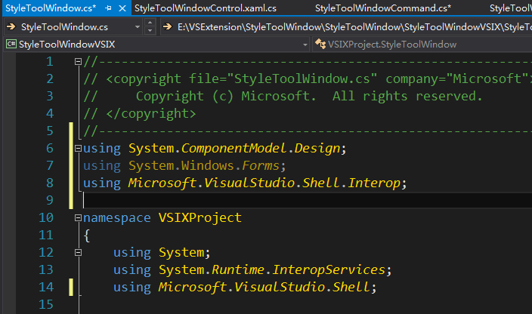The height and width of the screenshot is (314, 532).
Task: Click the C# project icon beside StyleToolWindowVSIX
Action: [11, 45]
